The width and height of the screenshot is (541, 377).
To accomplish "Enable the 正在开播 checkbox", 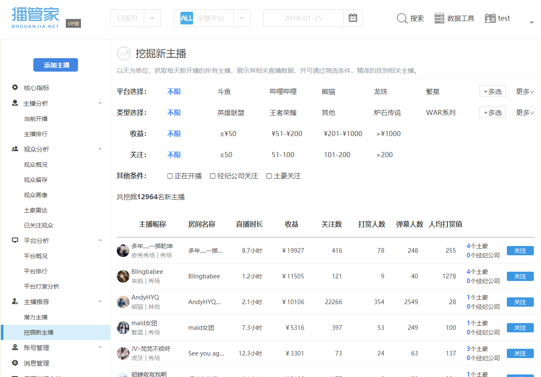I will 170,176.
